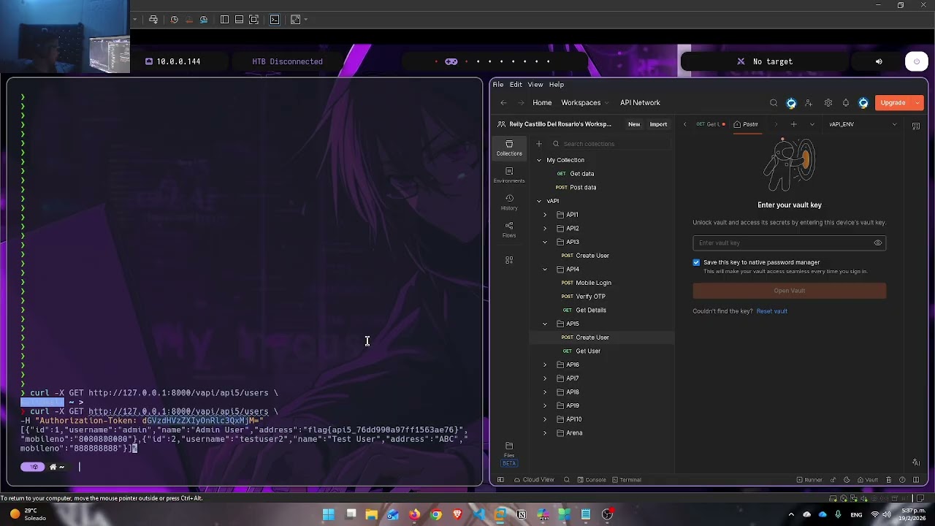Open the Help menu in Postman
935x526 pixels.
[557, 85]
